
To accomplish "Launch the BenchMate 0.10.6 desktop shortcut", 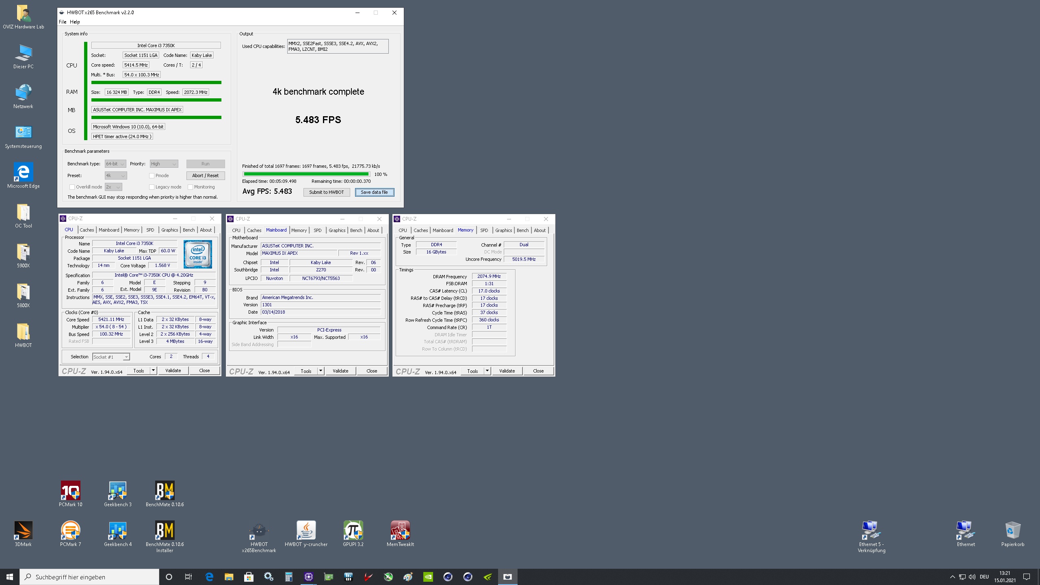I will click(165, 494).
